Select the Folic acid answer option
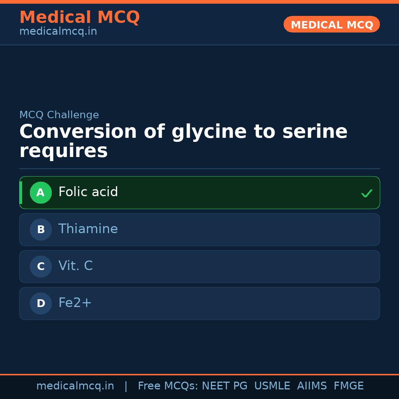The image size is (399, 399). point(199,192)
